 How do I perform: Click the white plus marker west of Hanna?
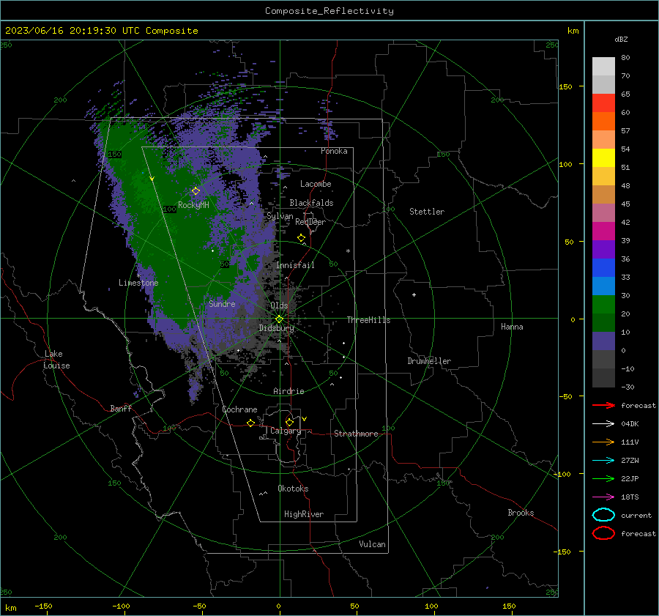click(414, 294)
